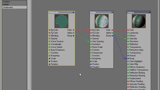Click the Wavelength input connector
This screenshot has height=90, width=160.
49,44
